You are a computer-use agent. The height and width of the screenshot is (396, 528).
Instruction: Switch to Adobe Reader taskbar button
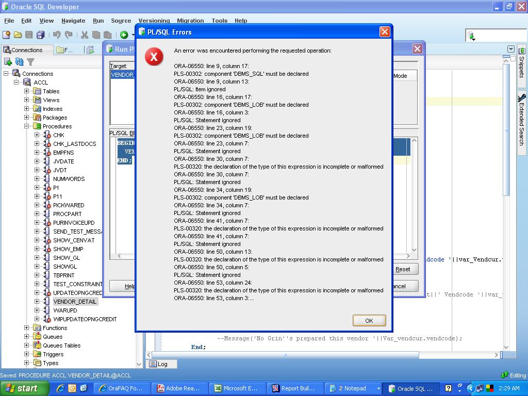pos(179,388)
